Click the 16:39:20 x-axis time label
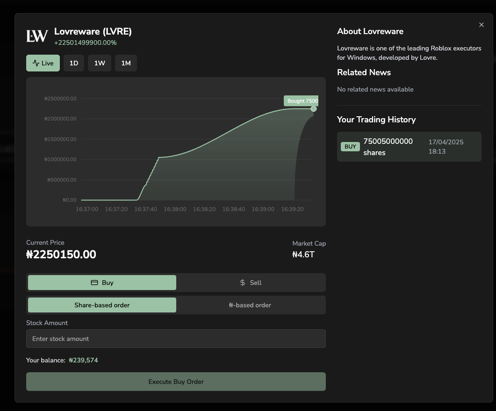This screenshot has height=411, width=496. pyautogui.click(x=292, y=209)
